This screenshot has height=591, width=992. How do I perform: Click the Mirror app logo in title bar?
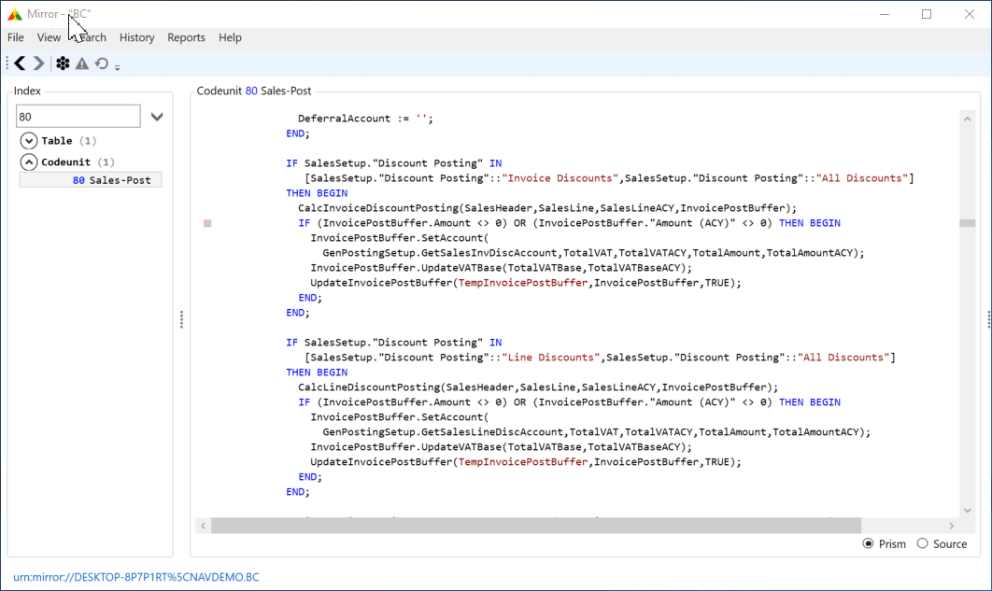(15, 14)
